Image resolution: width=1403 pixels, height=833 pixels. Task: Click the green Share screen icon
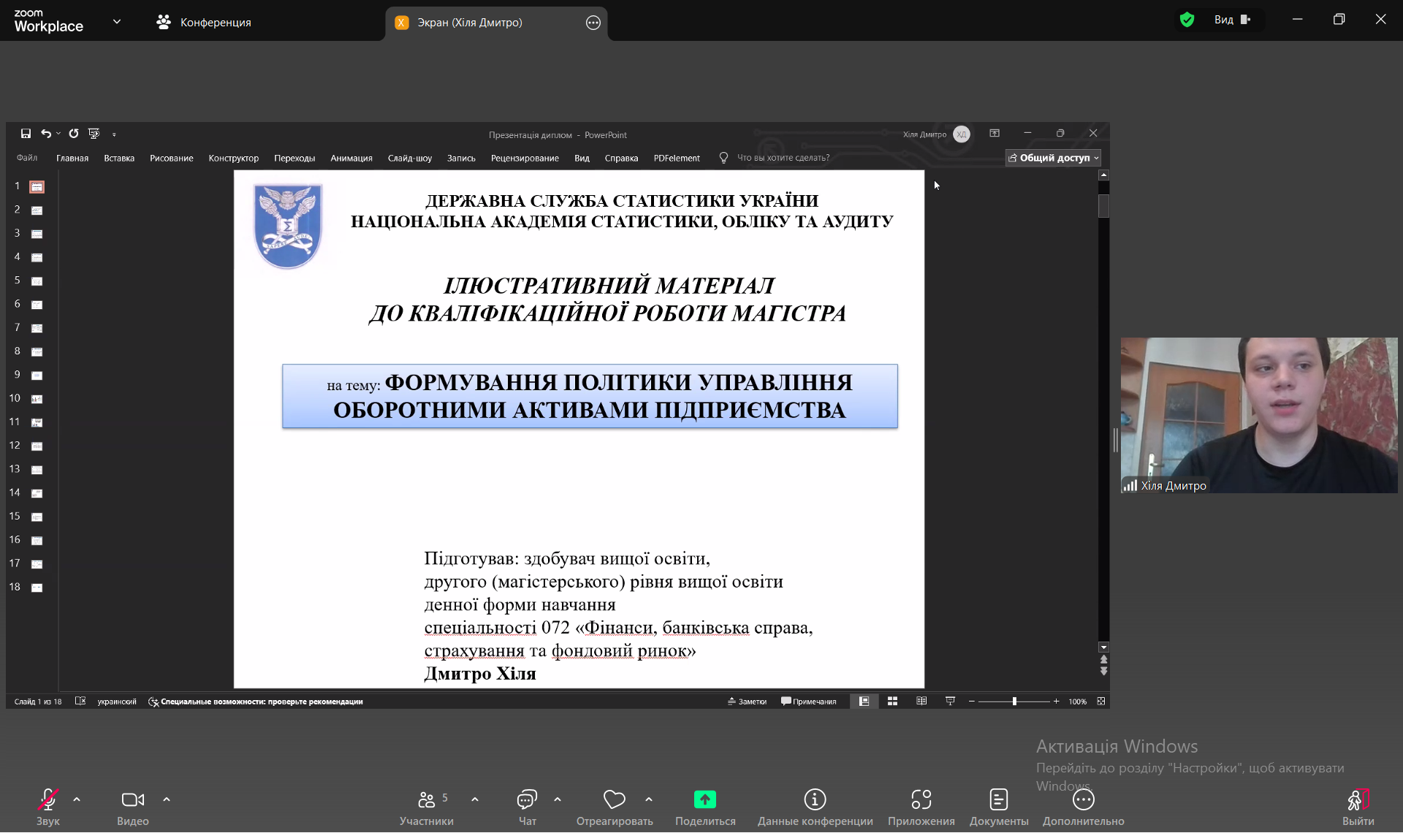704,799
